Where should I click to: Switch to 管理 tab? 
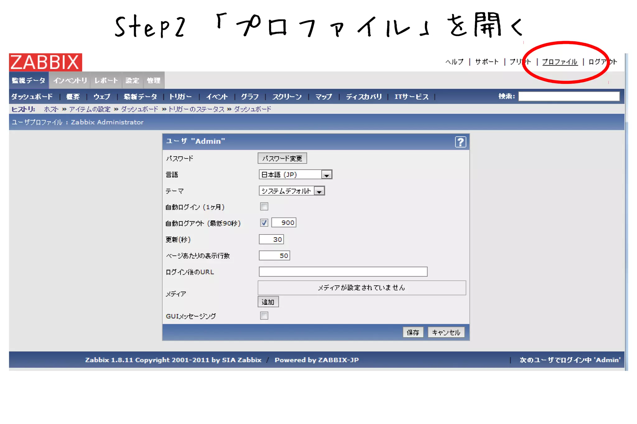point(154,81)
